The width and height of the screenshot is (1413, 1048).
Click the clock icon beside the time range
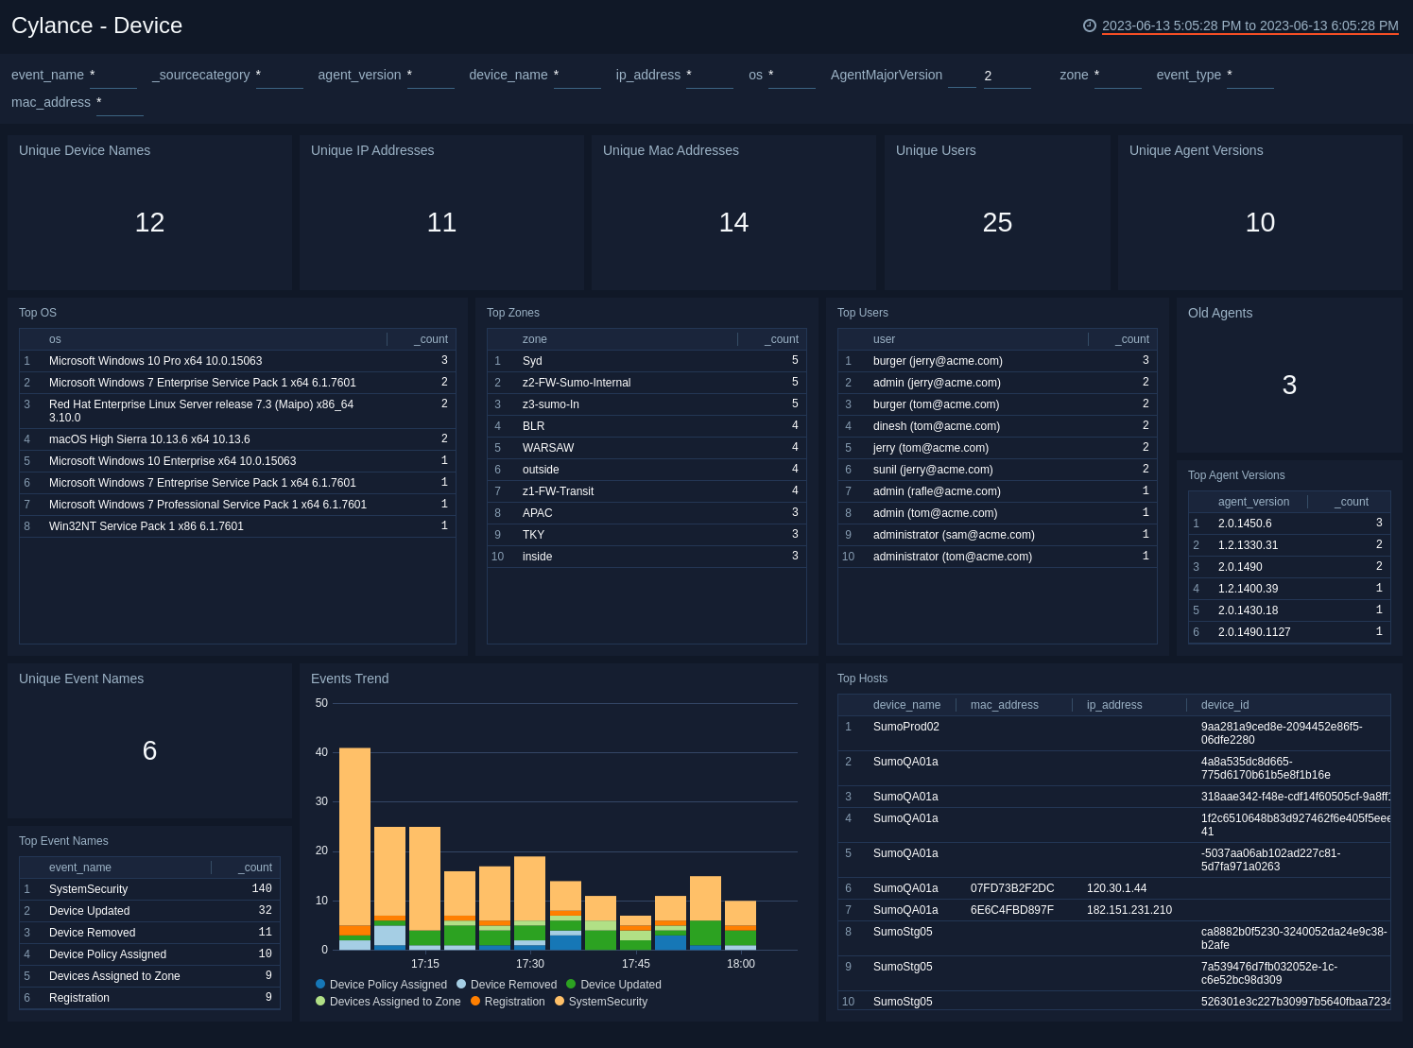tap(1088, 26)
